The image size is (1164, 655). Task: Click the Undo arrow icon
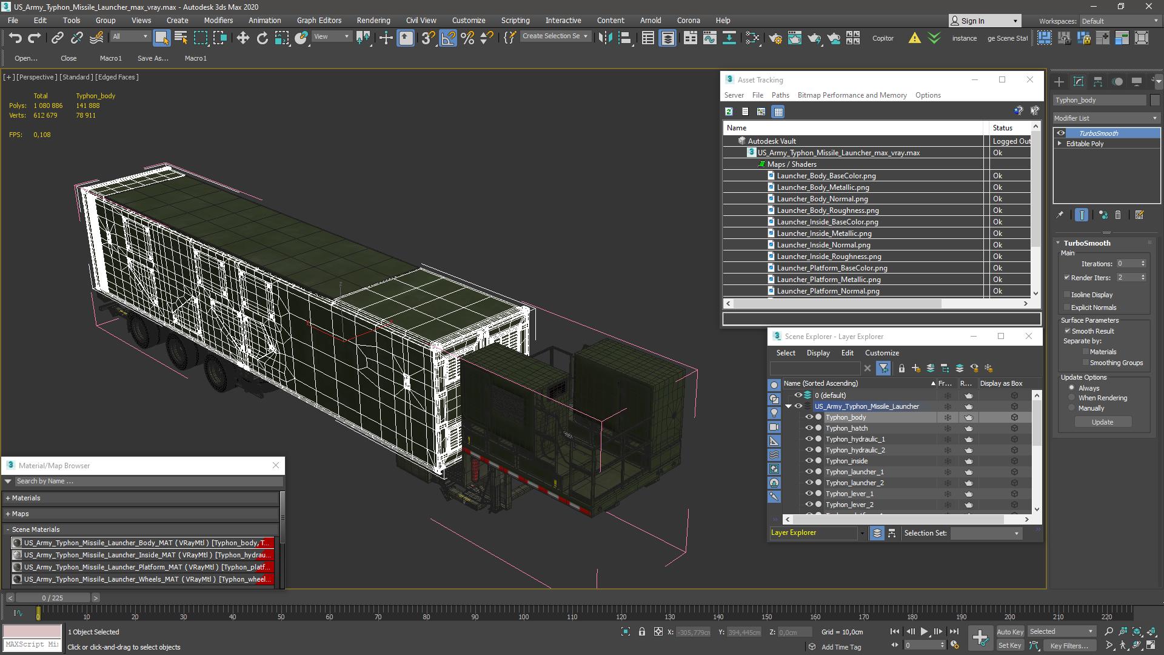15,38
